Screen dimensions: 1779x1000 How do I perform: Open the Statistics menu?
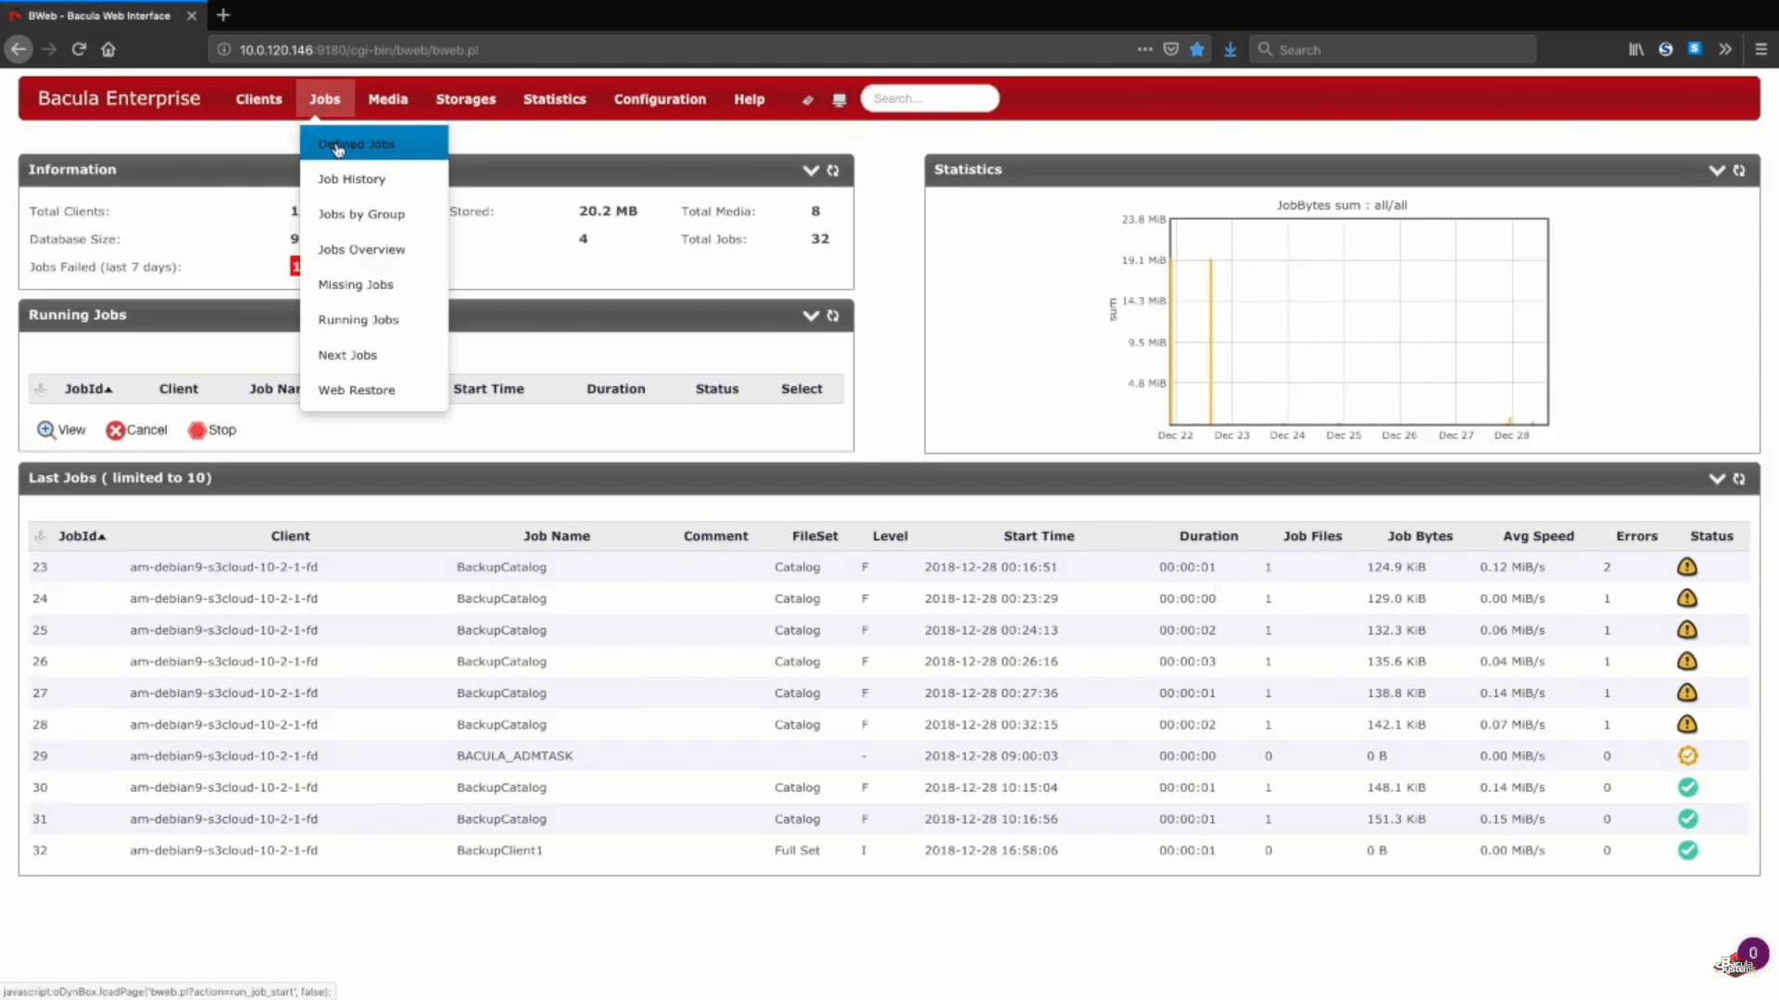tap(554, 99)
